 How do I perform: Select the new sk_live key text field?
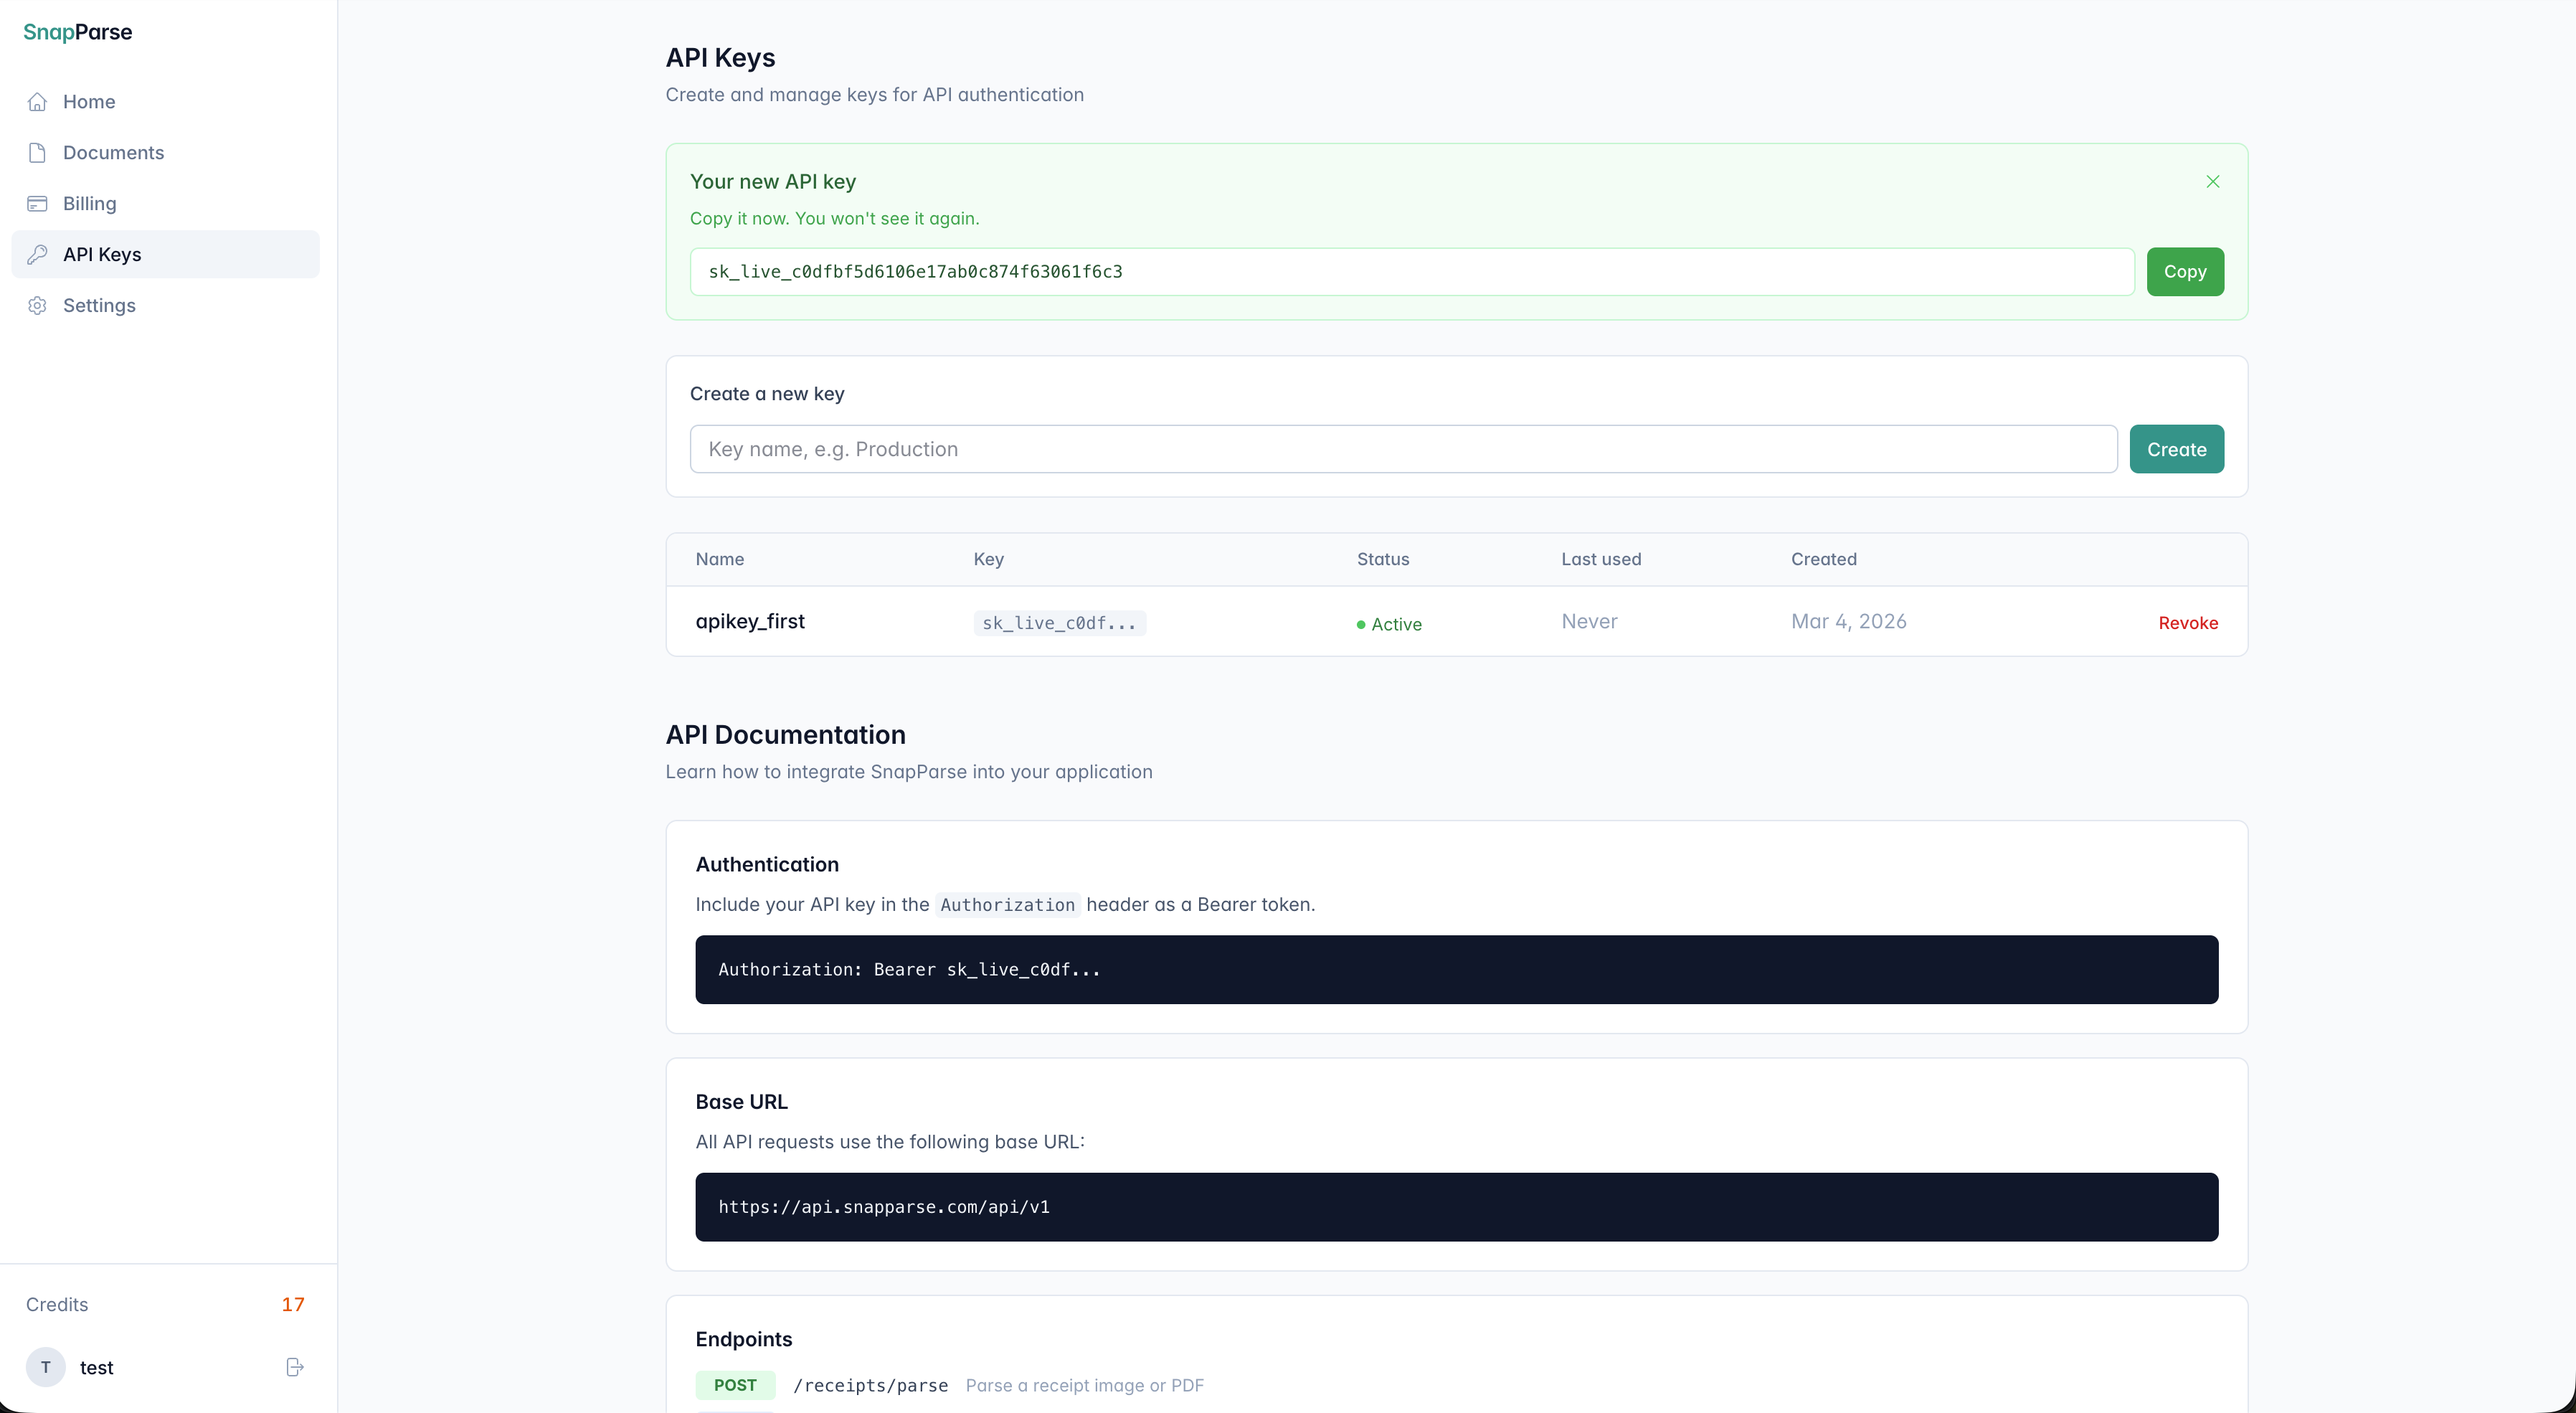tap(1410, 272)
